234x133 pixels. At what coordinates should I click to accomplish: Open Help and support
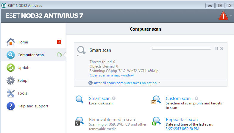pos(33,106)
